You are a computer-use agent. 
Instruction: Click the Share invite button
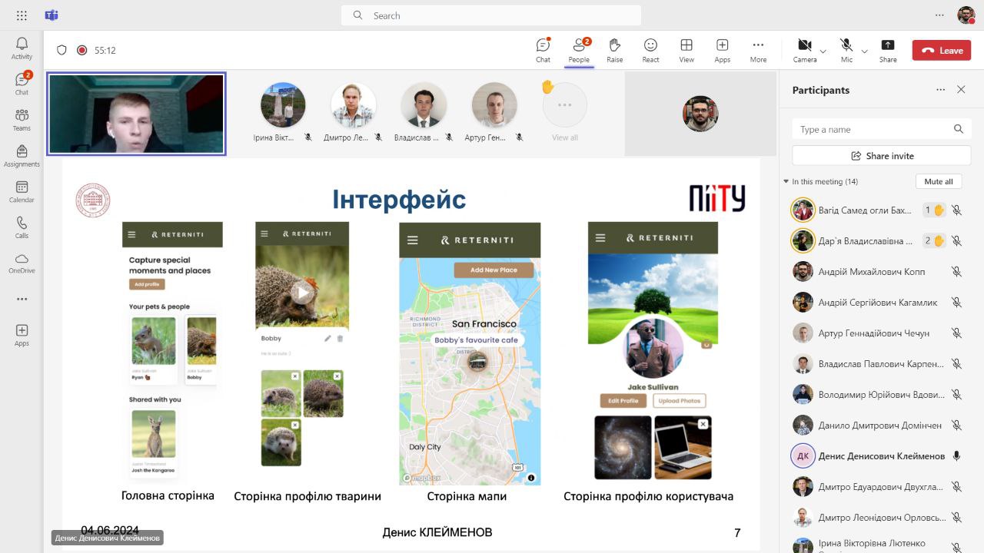point(881,156)
